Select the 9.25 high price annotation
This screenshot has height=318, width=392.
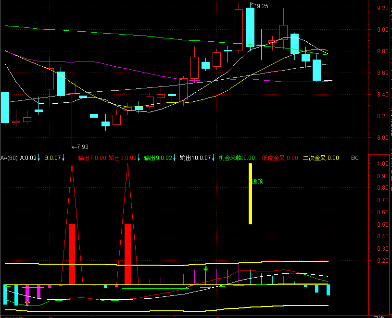click(x=262, y=6)
